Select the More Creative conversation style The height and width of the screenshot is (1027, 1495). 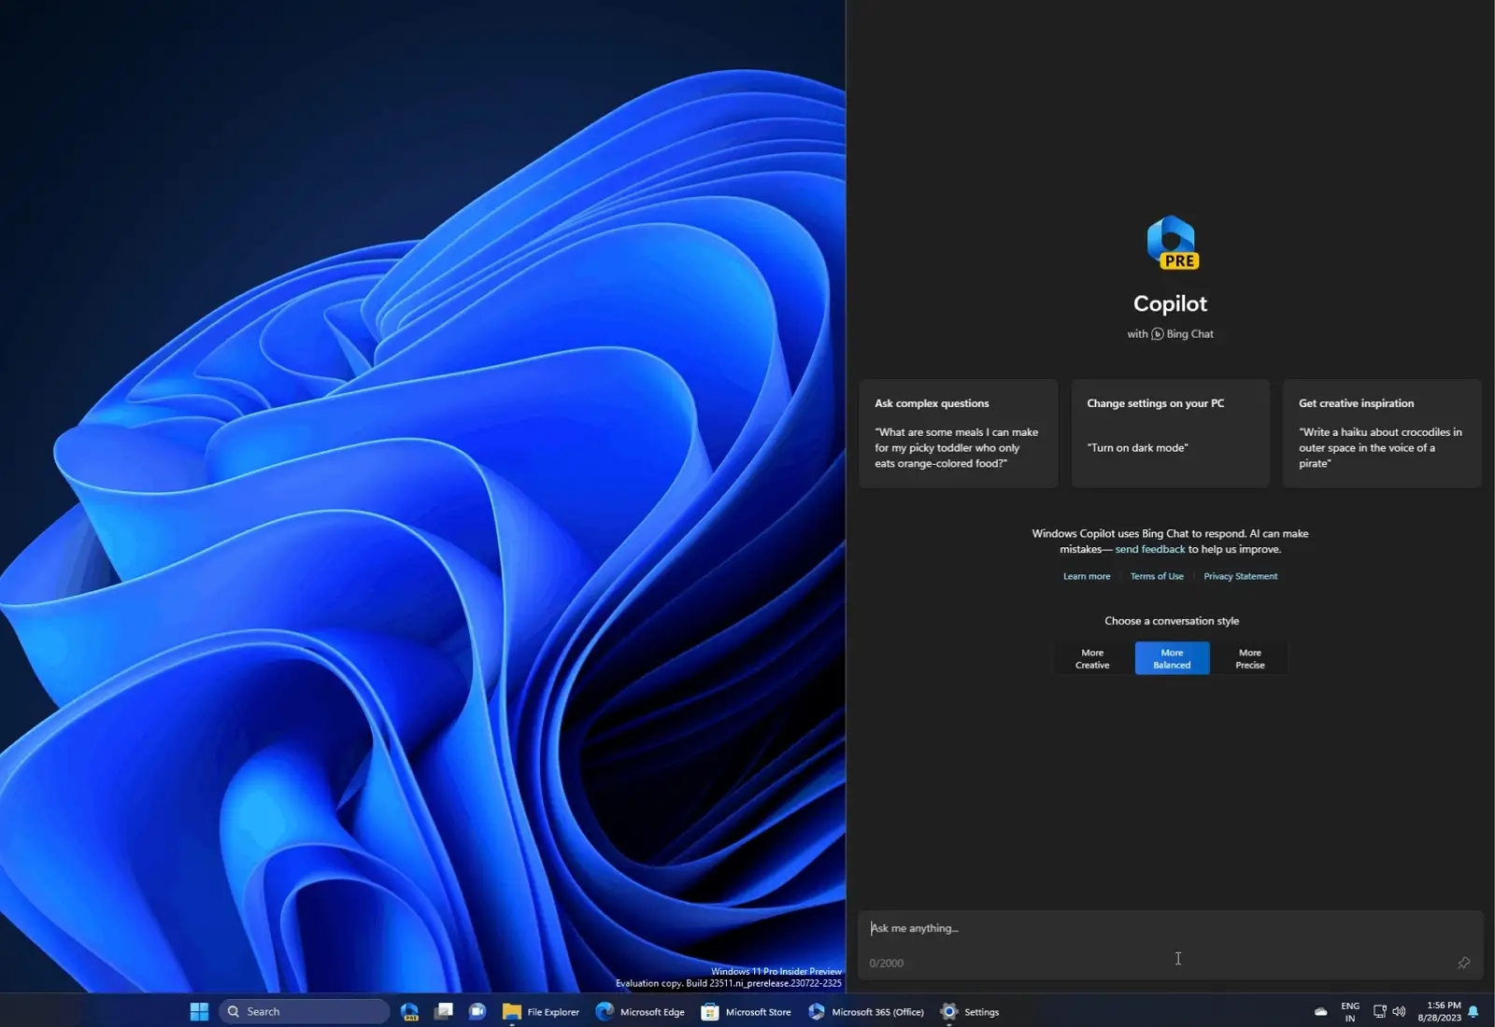coord(1091,658)
